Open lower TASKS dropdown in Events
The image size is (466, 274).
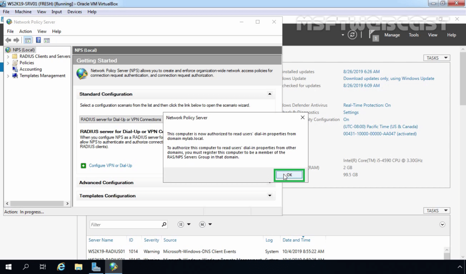coord(436,210)
